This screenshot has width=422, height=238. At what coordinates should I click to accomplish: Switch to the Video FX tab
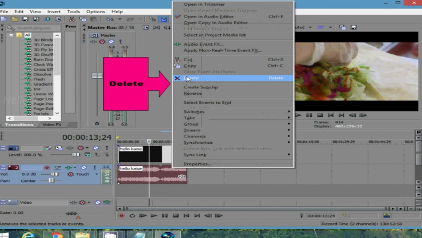[51, 125]
